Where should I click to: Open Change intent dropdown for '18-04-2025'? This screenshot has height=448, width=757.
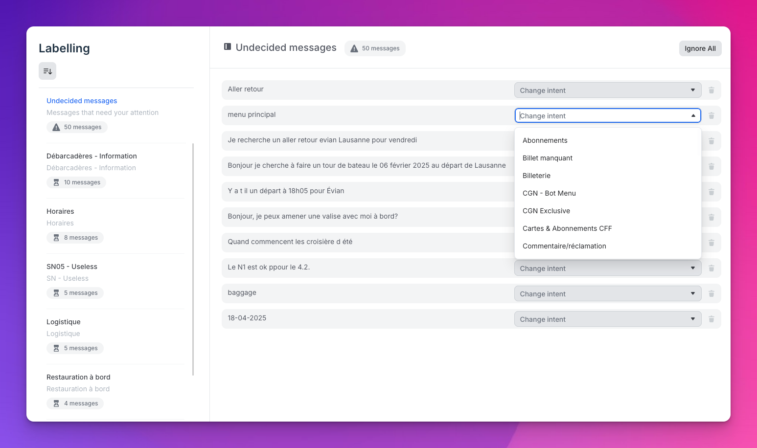point(608,319)
